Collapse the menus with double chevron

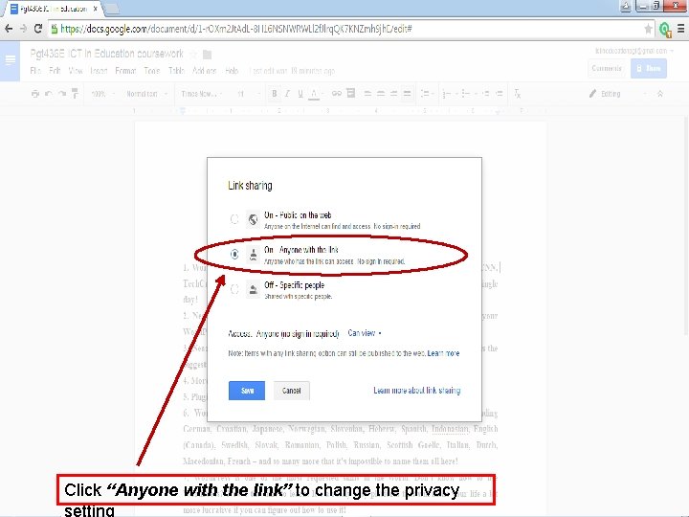[x=660, y=94]
